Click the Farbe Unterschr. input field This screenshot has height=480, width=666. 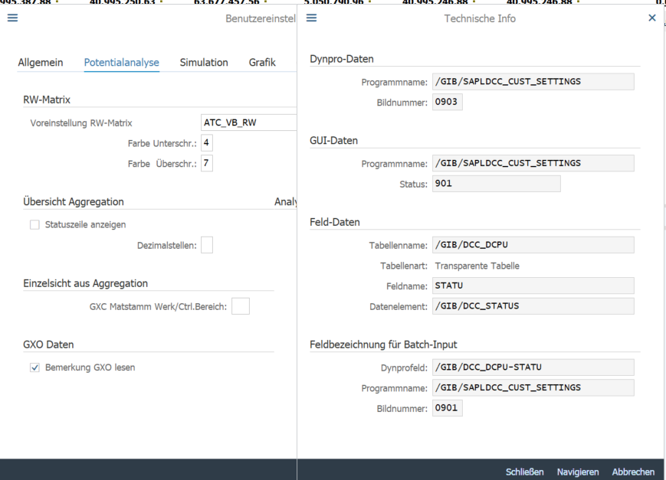[x=206, y=143]
